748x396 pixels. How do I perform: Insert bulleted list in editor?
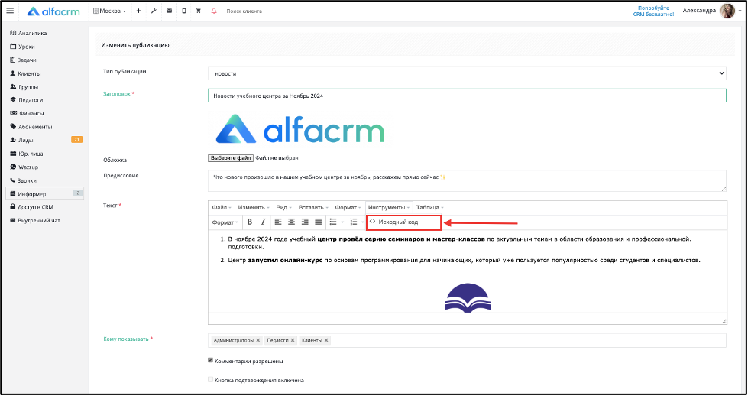pyautogui.click(x=333, y=222)
